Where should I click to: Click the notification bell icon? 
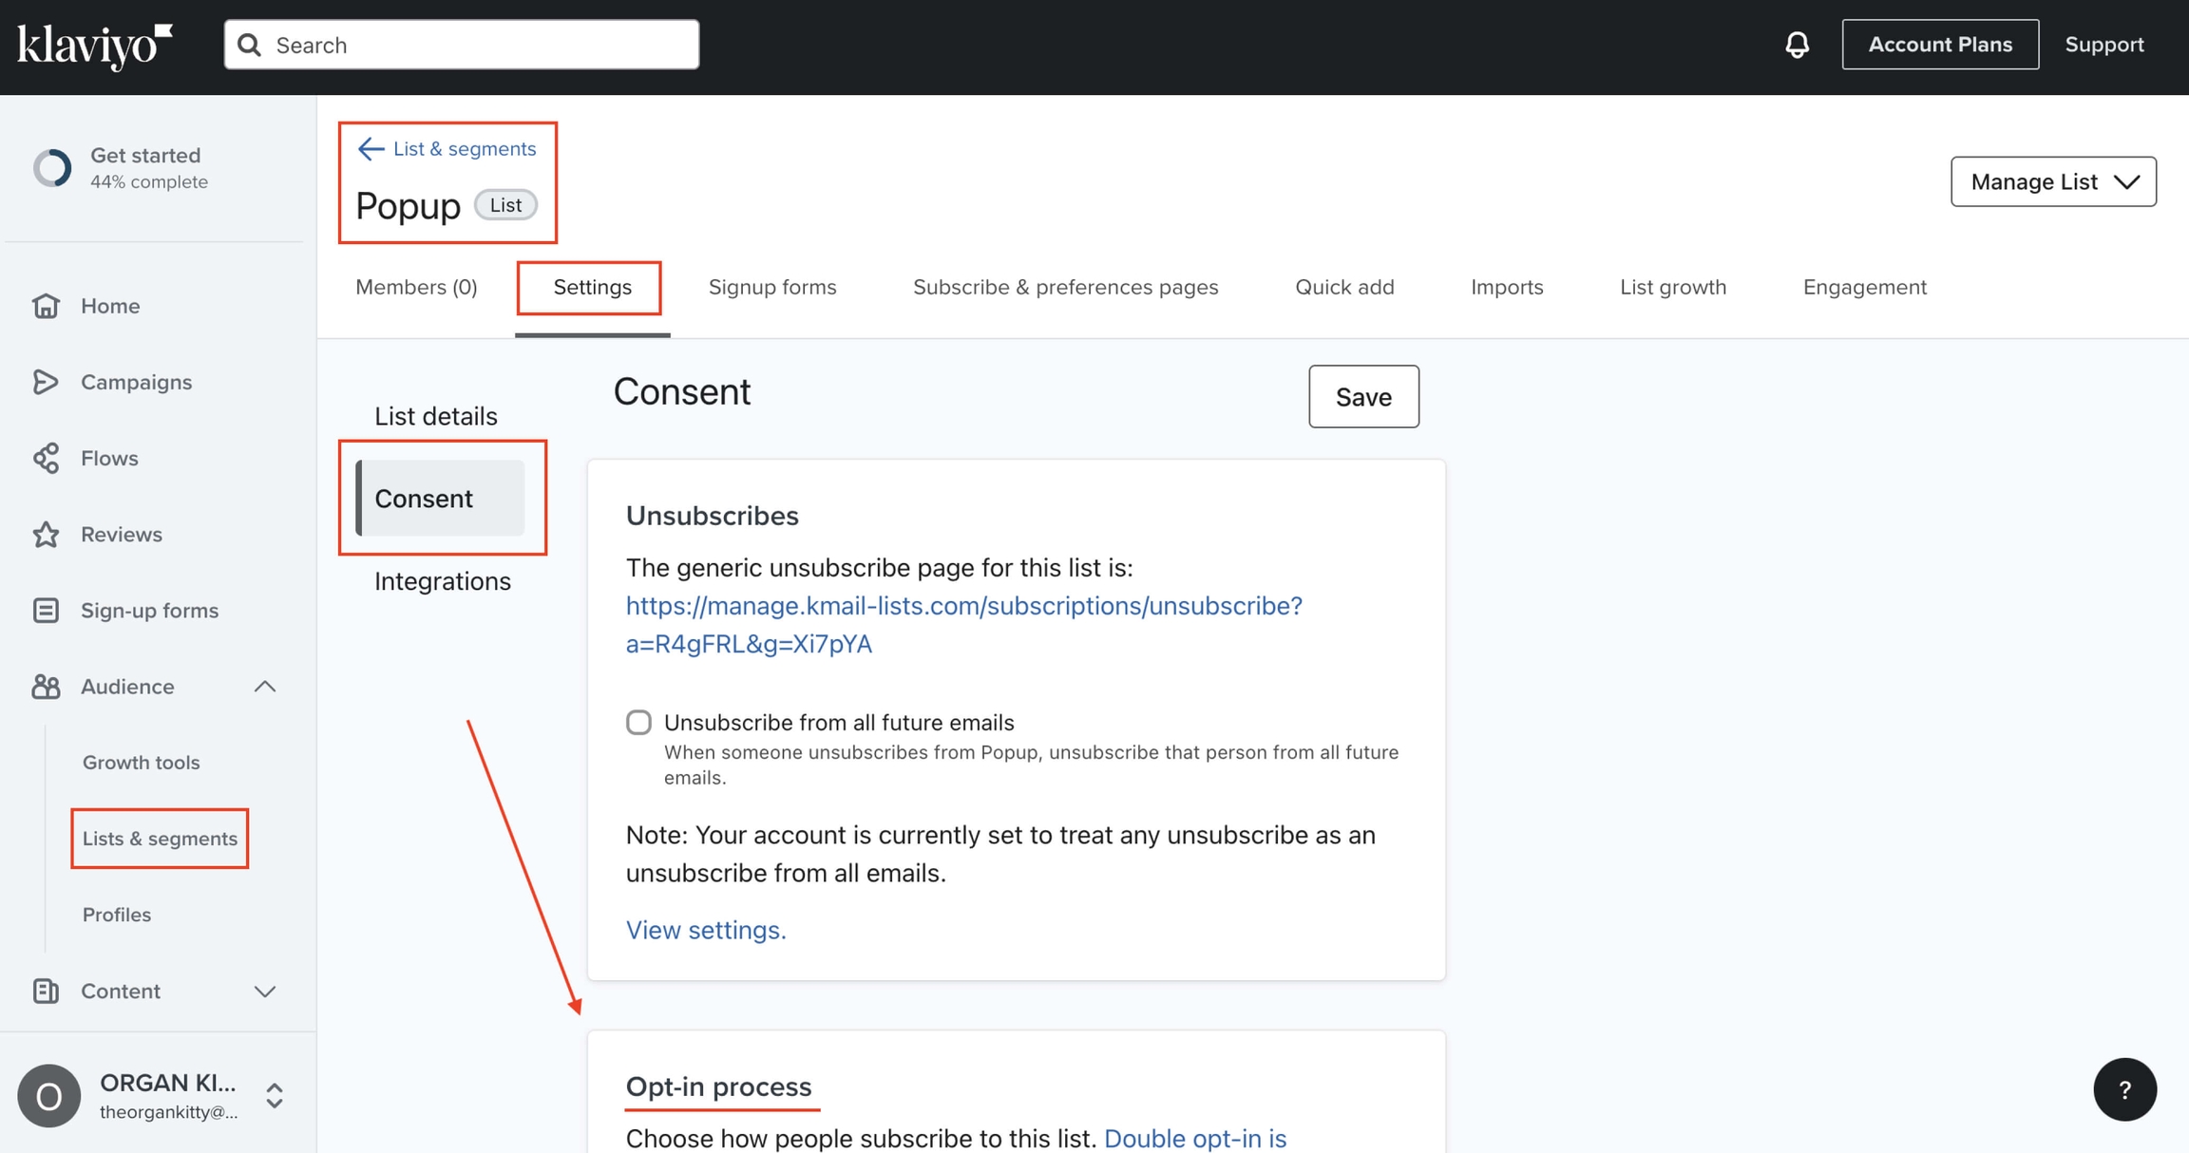click(x=1797, y=44)
